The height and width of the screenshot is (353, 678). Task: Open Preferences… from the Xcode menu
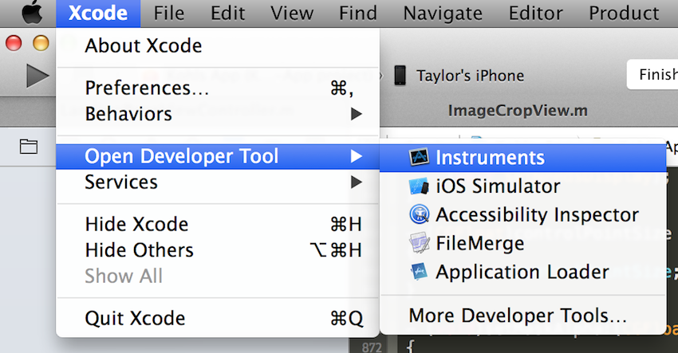(218, 88)
